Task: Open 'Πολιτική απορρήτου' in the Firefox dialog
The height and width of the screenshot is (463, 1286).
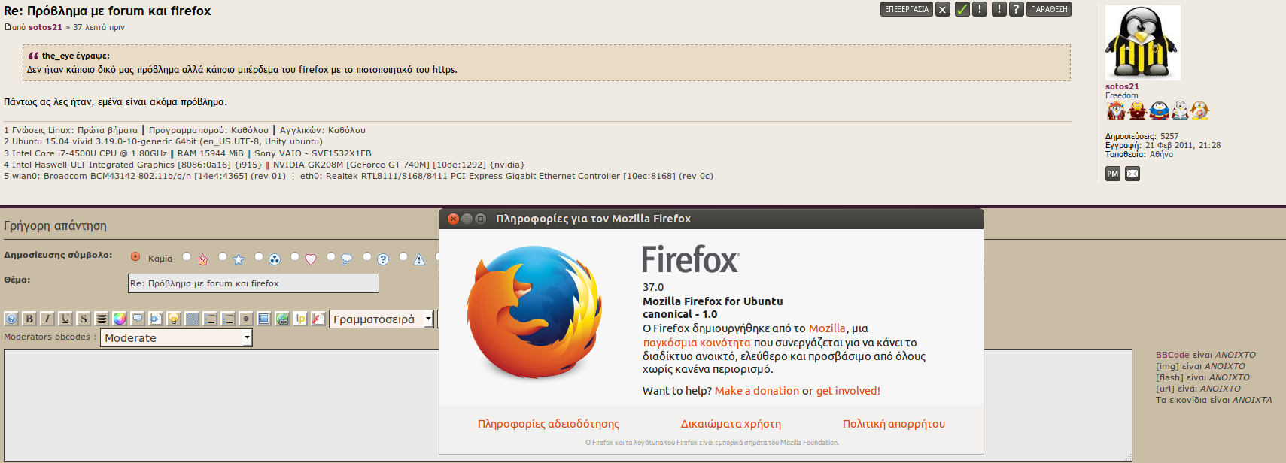Action: tap(893, 424)
